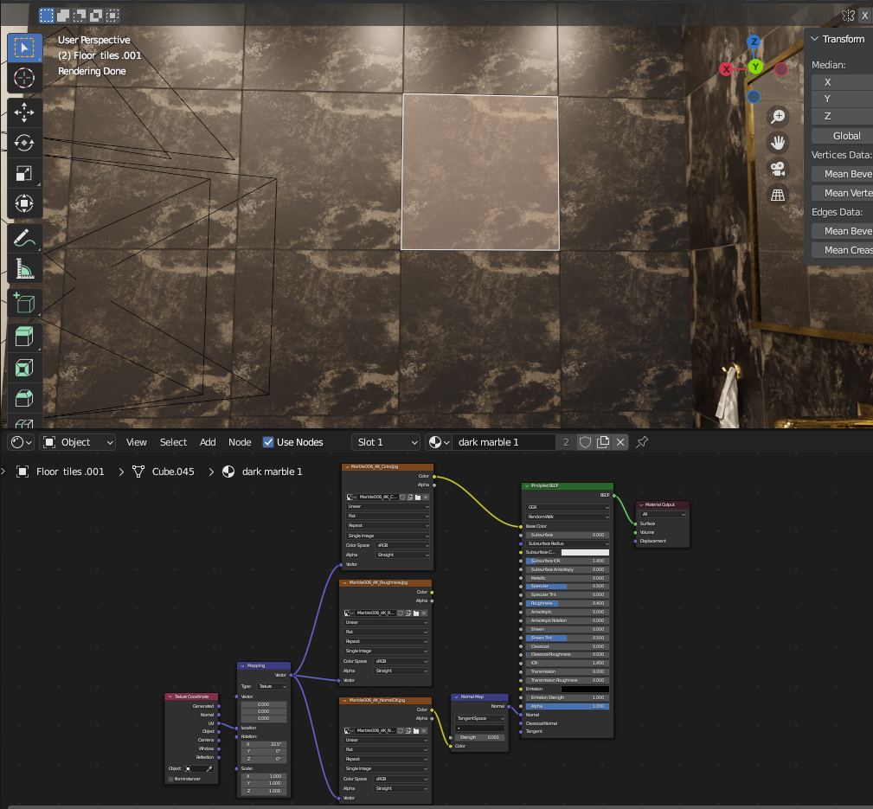Toggle camera view with camera icon
This screenshot has width=873, height=809.
(778, 169)
